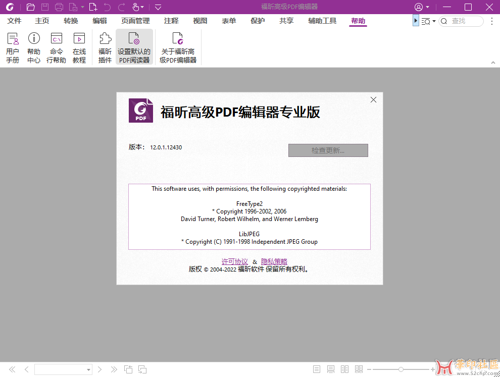
Task: Click the new blank page icon
Action: coord(93,7)
